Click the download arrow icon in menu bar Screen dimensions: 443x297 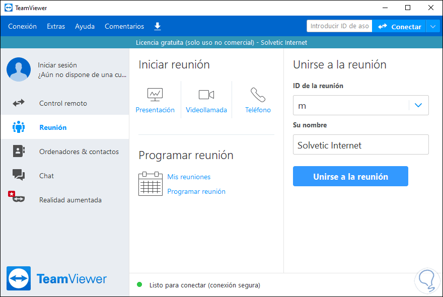[158, 26]
